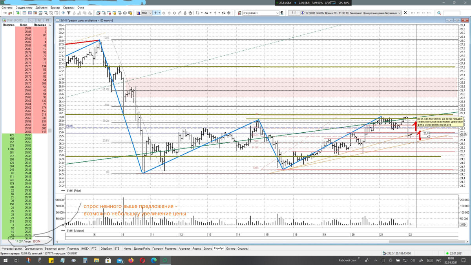Screen dimensions: 471x265
Task: Select the grabbing hand pan tool
Action: tap(190, 13)
